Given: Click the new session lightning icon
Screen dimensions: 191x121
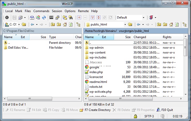Looking at the screenshot, I should tap(151, 18).
